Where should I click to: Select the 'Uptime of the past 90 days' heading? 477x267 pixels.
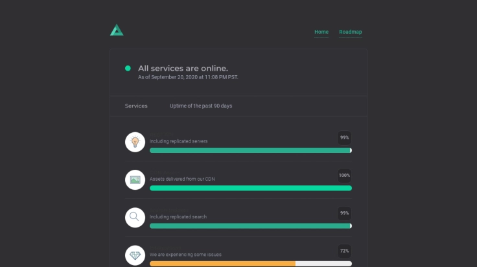(201, 106)
